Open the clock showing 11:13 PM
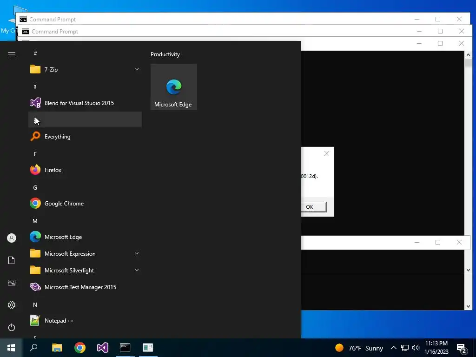This screenshot has height=357, width=476. [436, 348]
